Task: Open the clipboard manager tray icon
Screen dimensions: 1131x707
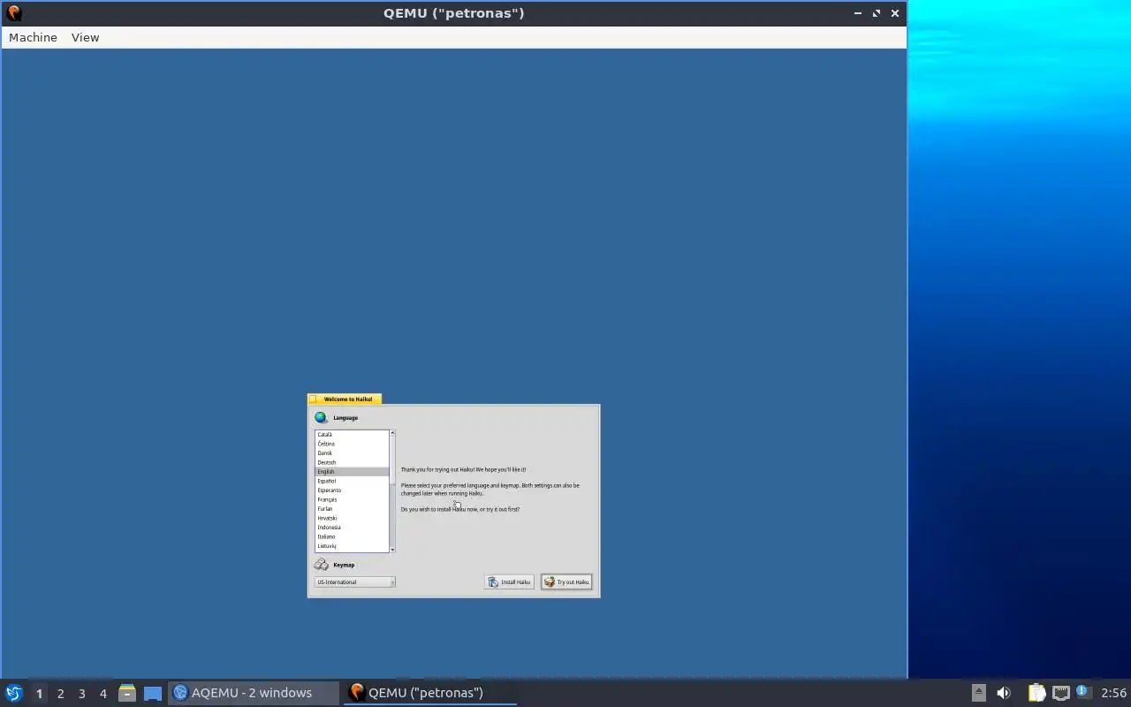Action: [1036, 693]
